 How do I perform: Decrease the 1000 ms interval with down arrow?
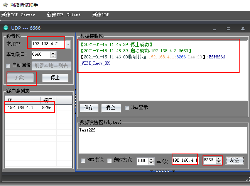pos(151,163)
